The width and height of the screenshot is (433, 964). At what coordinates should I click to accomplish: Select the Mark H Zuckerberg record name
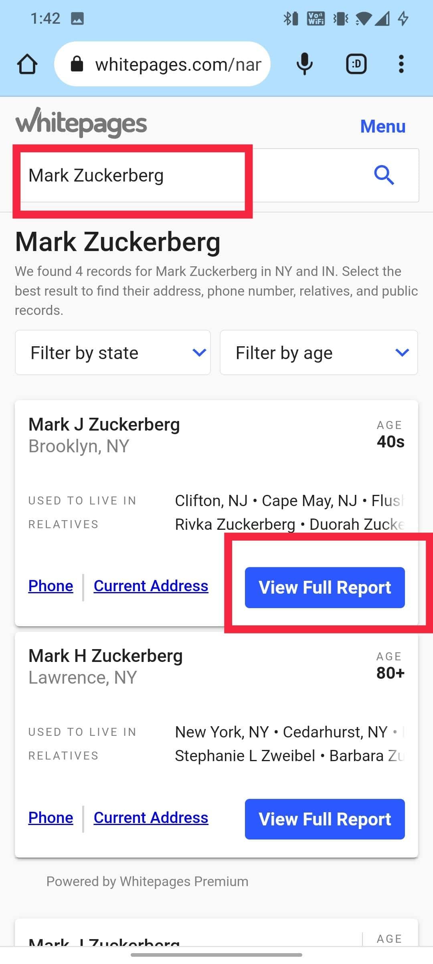105,656
